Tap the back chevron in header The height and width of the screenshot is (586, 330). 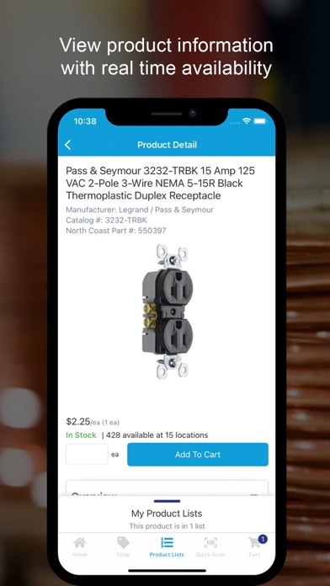tap(67, 145)
